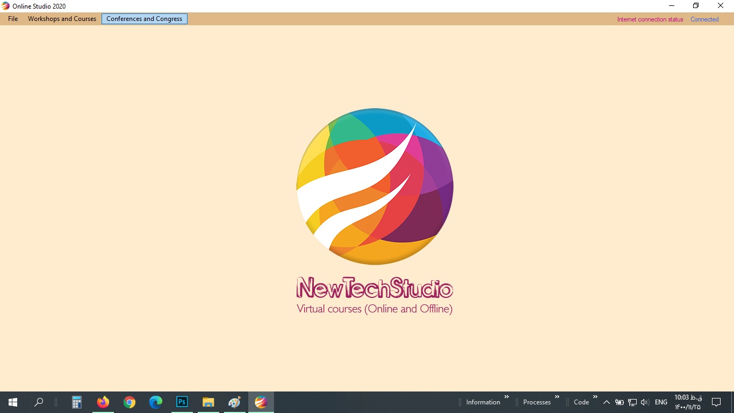
Task: Click the Virtual courses (Online and Offline) caption
Action: [x=375, y=309]
